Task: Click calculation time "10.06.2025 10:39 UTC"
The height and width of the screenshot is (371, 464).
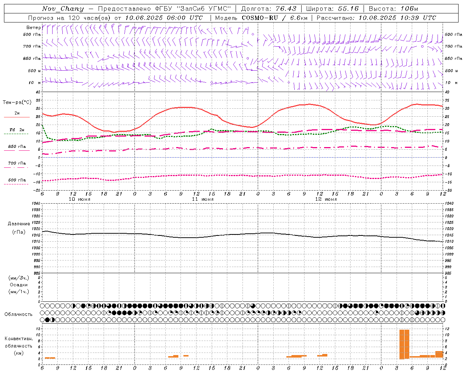Action: pyautogui.click(x=397, y=18)
